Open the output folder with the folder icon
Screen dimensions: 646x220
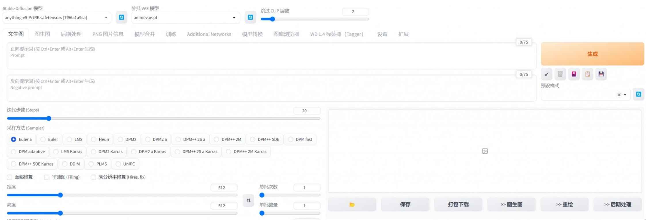352,204
